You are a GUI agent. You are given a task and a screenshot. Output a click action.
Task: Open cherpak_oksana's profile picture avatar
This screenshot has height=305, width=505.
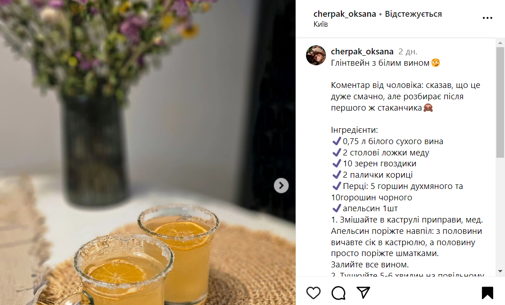316,55
